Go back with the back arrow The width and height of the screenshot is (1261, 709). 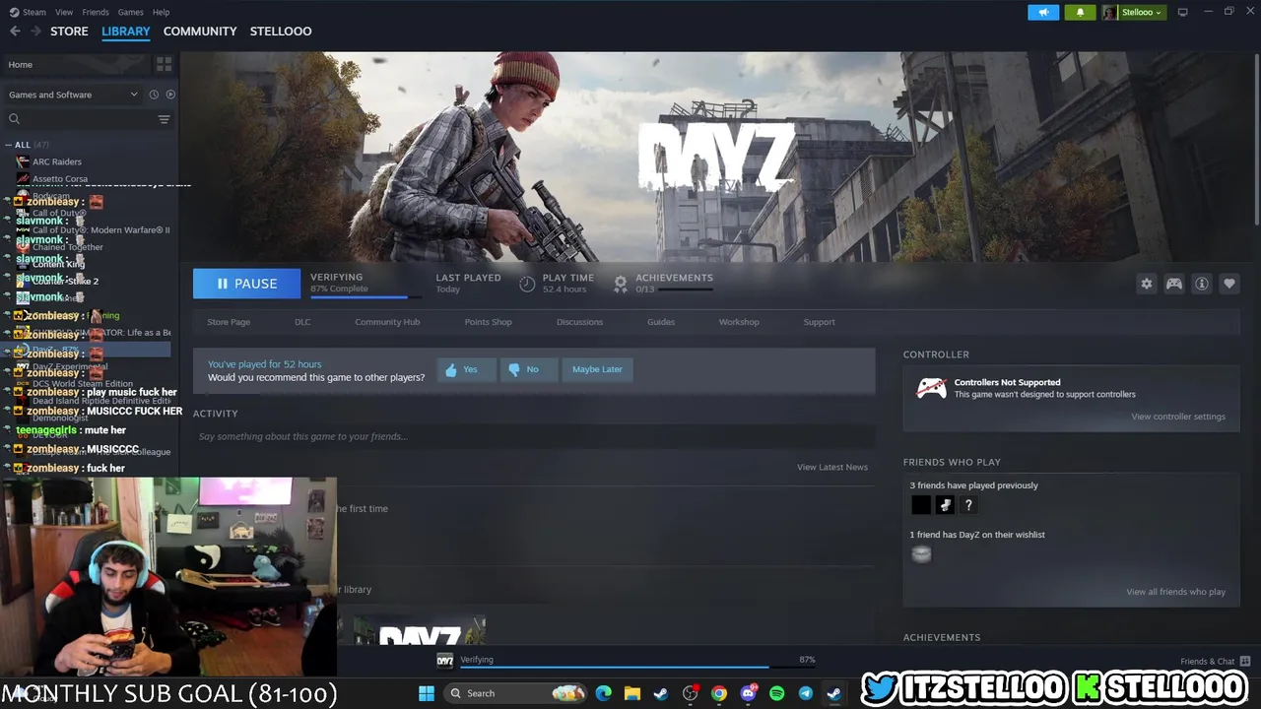(15, 32)
